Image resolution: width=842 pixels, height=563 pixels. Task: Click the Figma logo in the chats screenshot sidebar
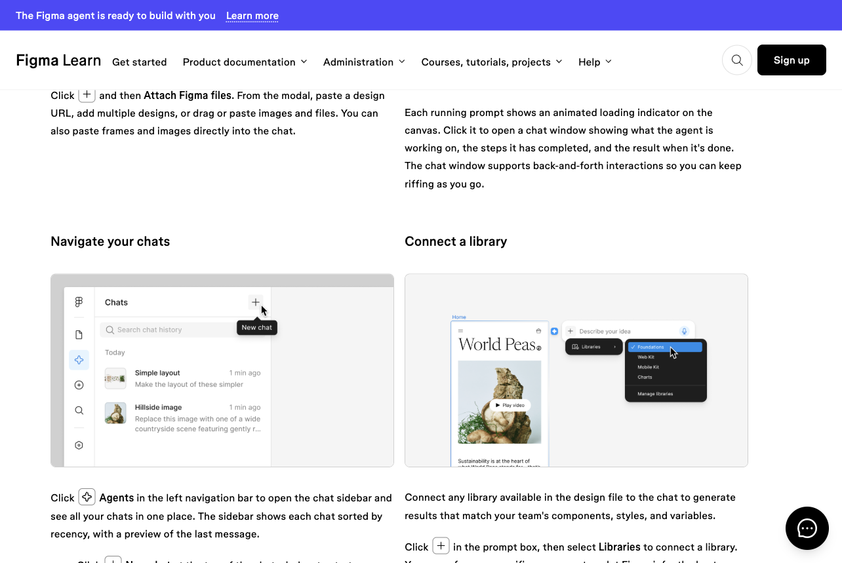point(79,302)
